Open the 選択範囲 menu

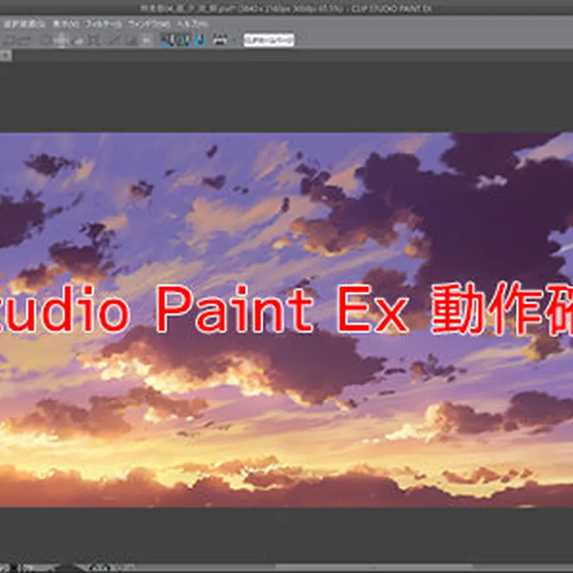tap(24, 24)
